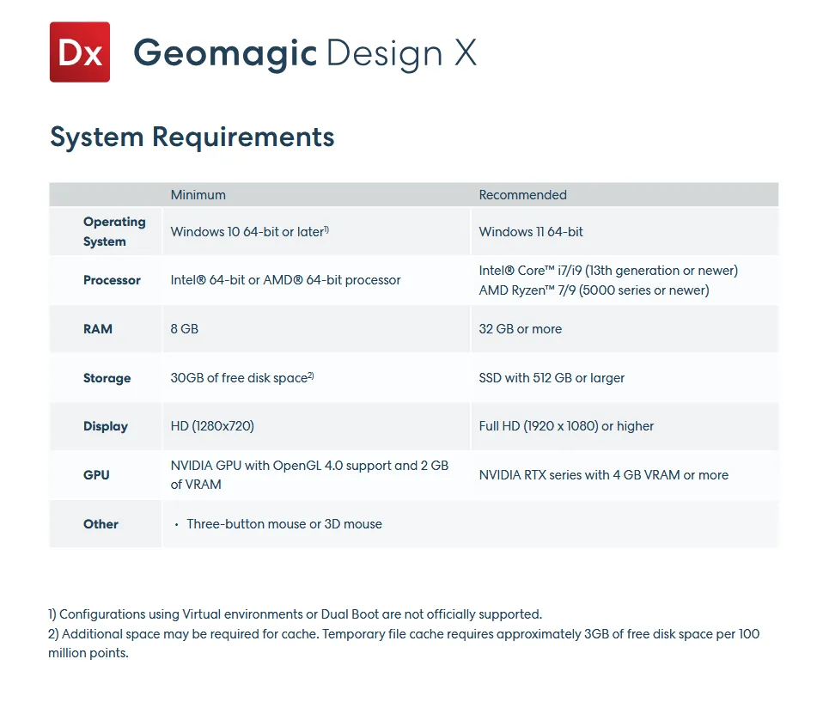Image resolution: width=823 pixels, height=702 pixels.
Task: Click the Virtual environments footnote text
Action: [x=295, y=614]
